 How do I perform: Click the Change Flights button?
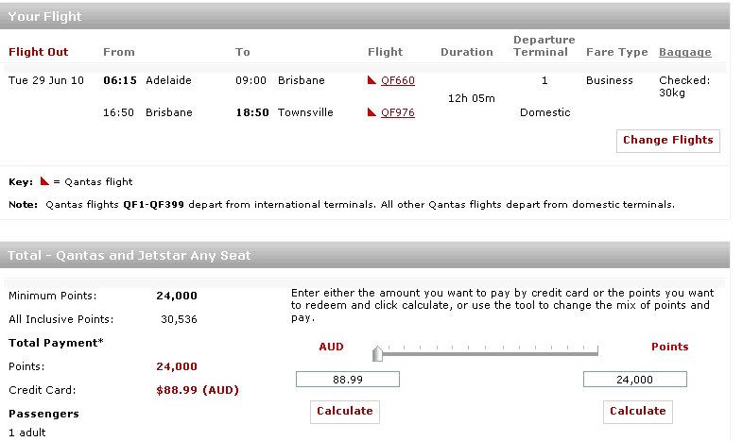click(x=668, y=141)
